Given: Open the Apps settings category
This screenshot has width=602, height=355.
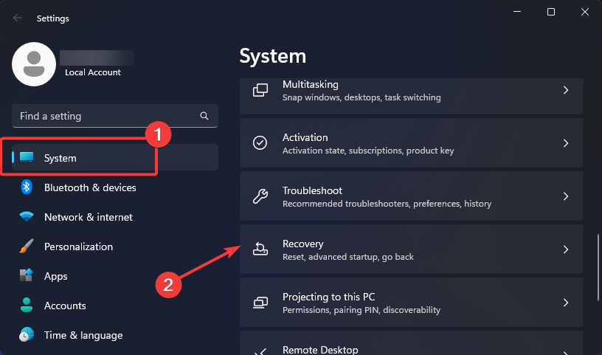Looking at the screenshot, I should point(115,276).
